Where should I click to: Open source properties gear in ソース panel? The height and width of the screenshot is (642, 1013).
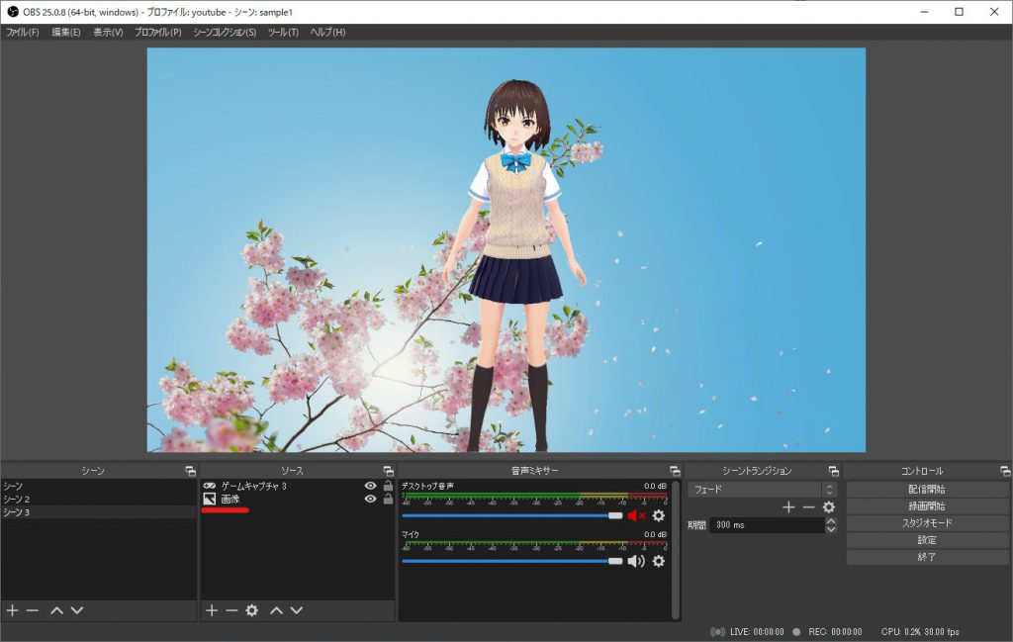pos(252,610)
